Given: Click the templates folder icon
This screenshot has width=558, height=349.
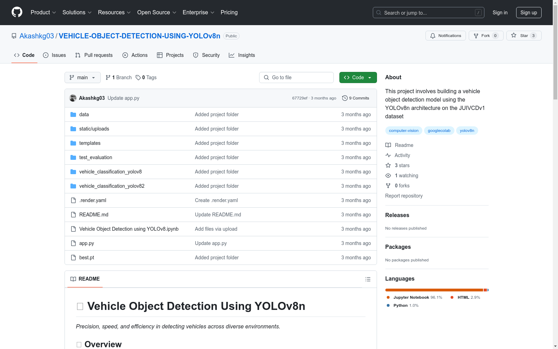Looking at the screenshot, I should pos(73,143).
